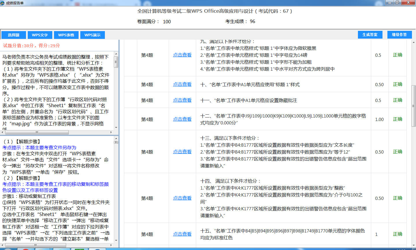
Task: Click the 试题分值:30分，得分:29分 label
Action: pyautogui.click(x=31, y=46)
